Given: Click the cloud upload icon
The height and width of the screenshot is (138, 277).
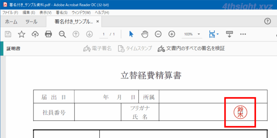Looking at the screenshot, I should [x=35, y=34].
